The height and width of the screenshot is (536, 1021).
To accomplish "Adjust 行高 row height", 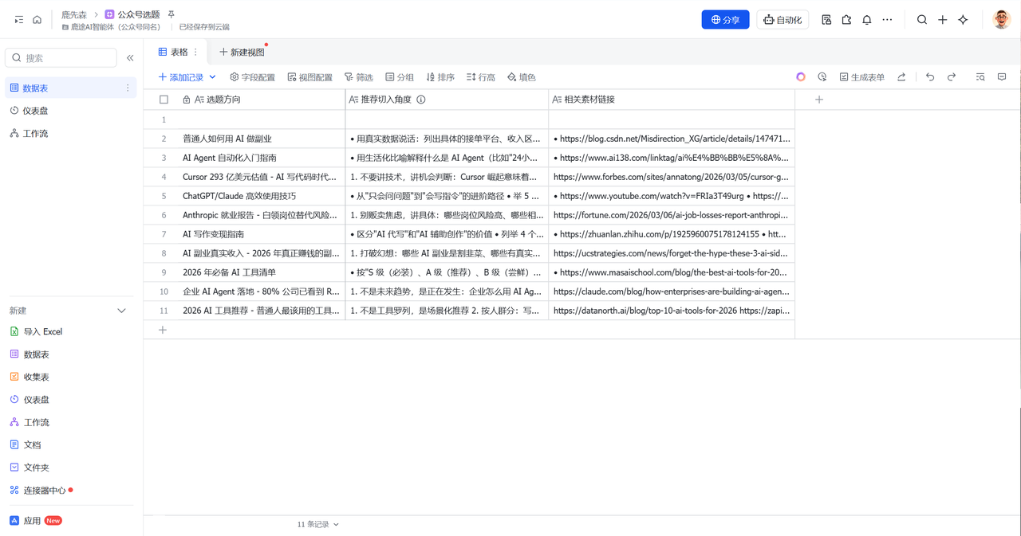I will [x=481, y=77].
